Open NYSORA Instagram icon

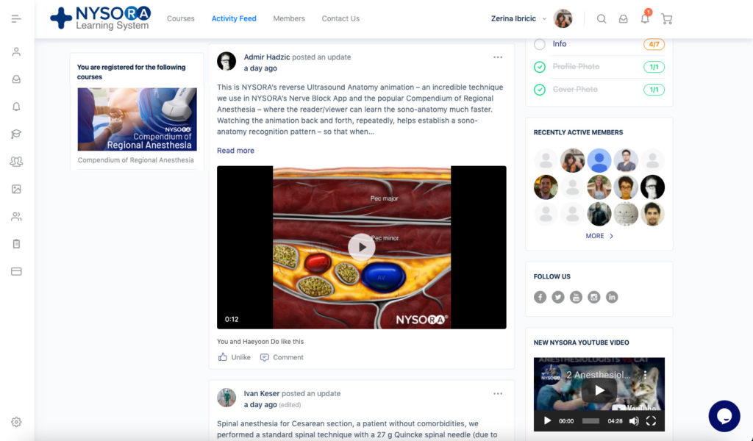594,297
